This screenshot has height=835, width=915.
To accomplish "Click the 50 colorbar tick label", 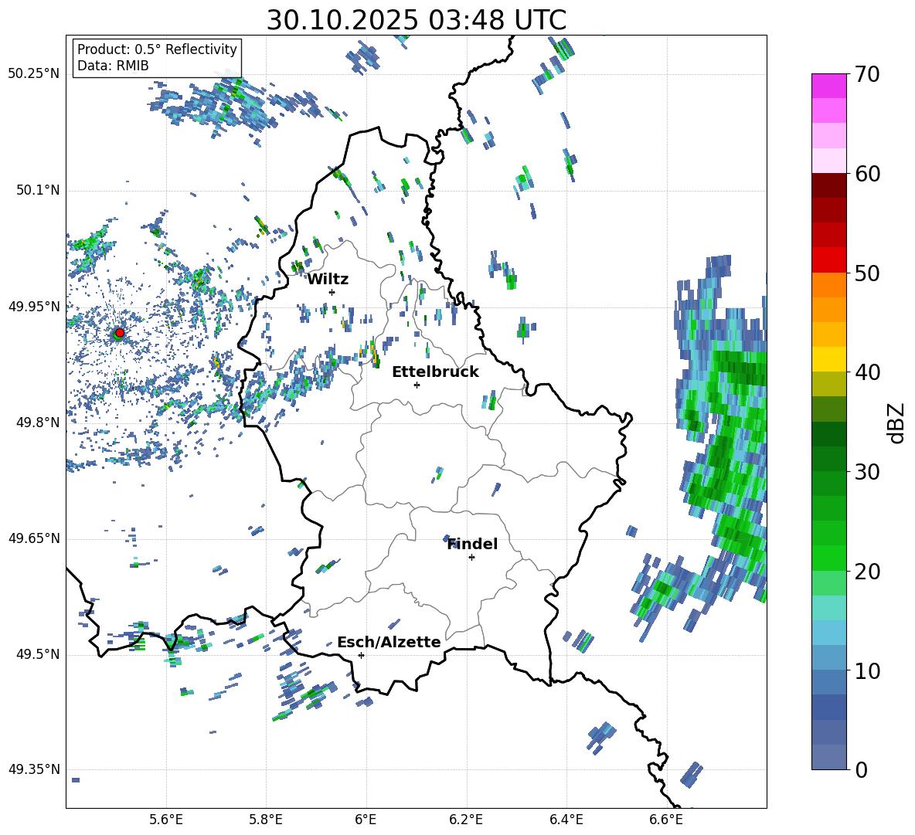I will (866, 273).
